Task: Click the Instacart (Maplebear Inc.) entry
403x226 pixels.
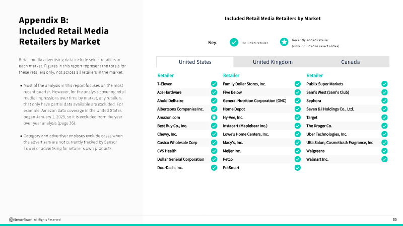Action: point(245,126)
